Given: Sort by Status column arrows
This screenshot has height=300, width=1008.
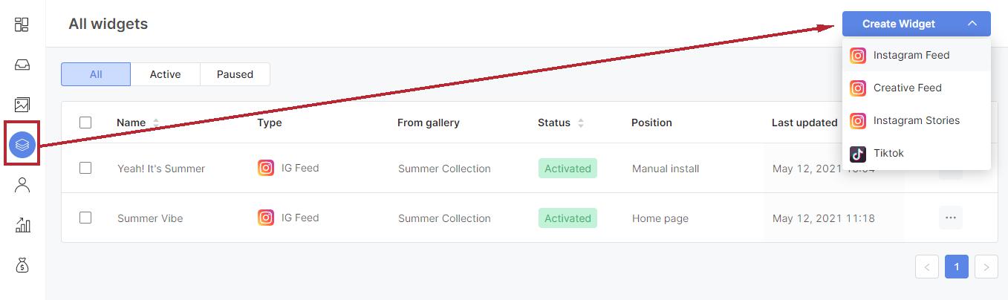Looking at the screenshot, I should 580,123.
